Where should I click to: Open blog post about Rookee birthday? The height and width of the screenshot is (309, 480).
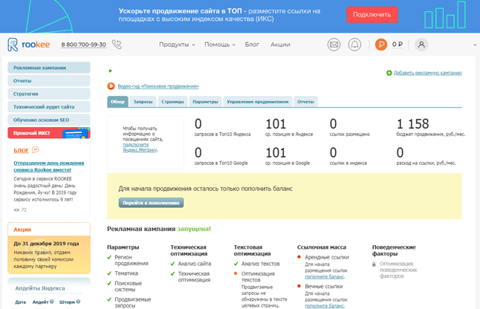tap(49, 166)
